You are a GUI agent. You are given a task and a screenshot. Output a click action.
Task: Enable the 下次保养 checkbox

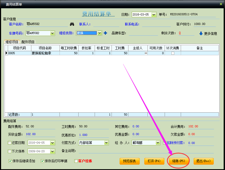coord(9,151)
